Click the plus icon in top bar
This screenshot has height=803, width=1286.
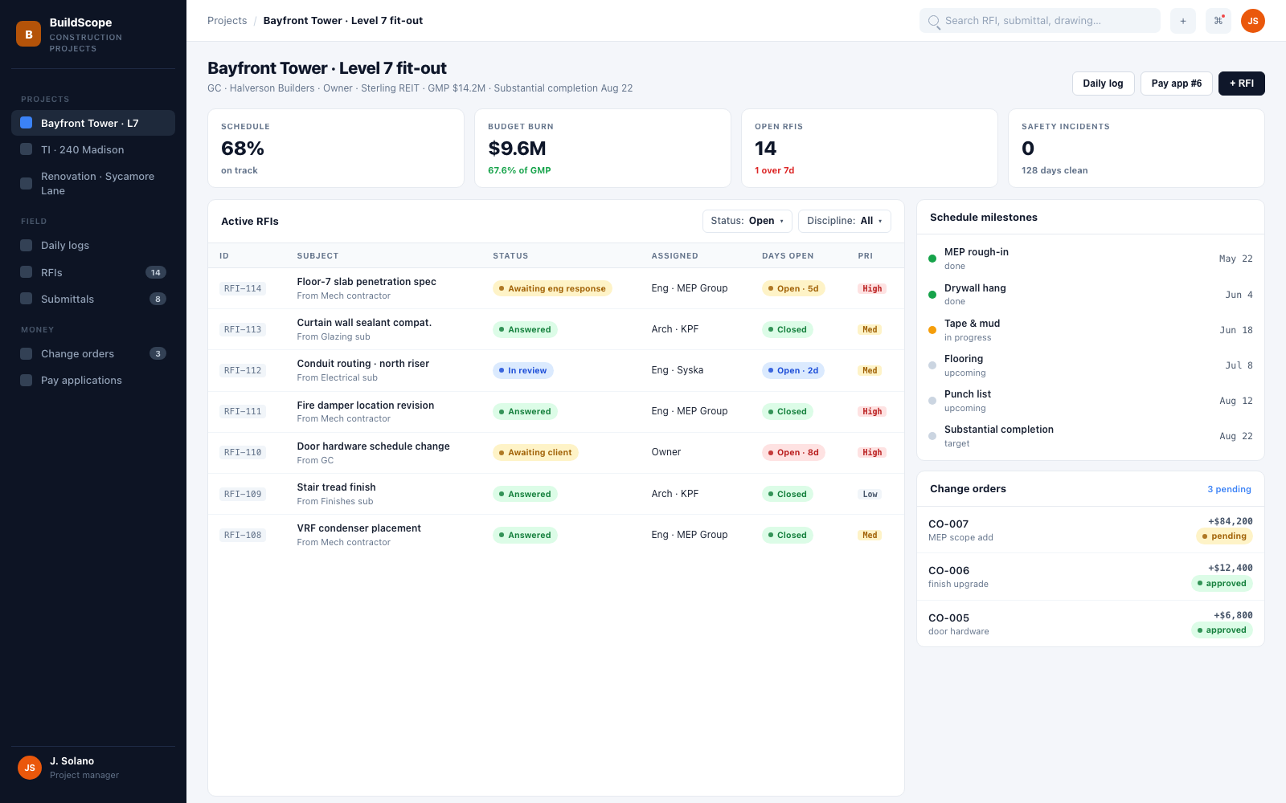[x=1183, y=21]
